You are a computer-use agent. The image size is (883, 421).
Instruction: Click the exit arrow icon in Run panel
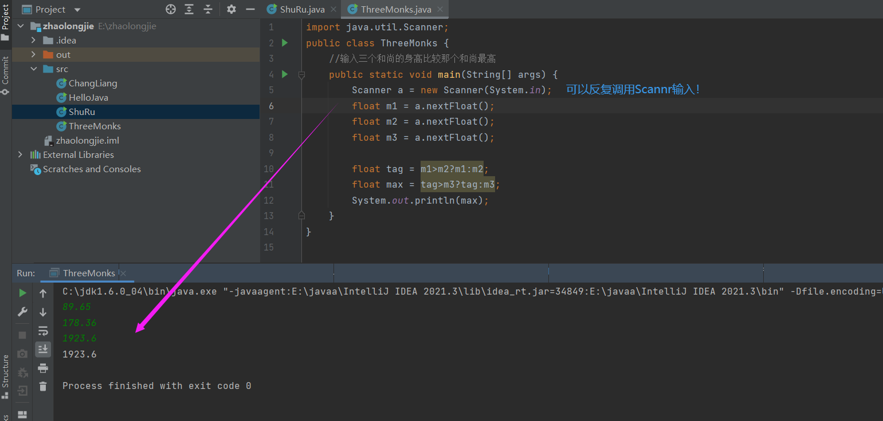(22, 391)
